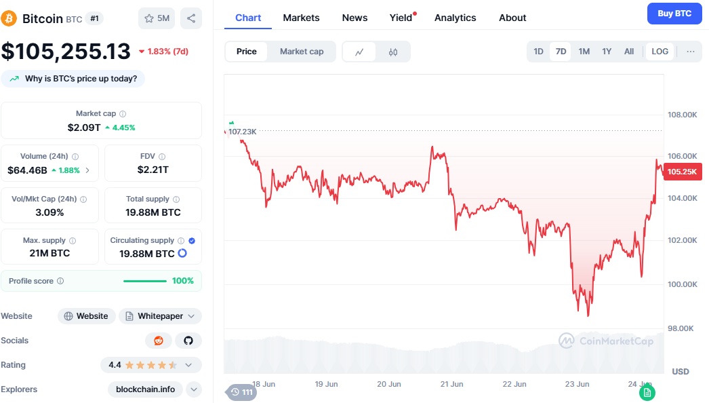Open the Markets tab

click(x=301, y=18)
